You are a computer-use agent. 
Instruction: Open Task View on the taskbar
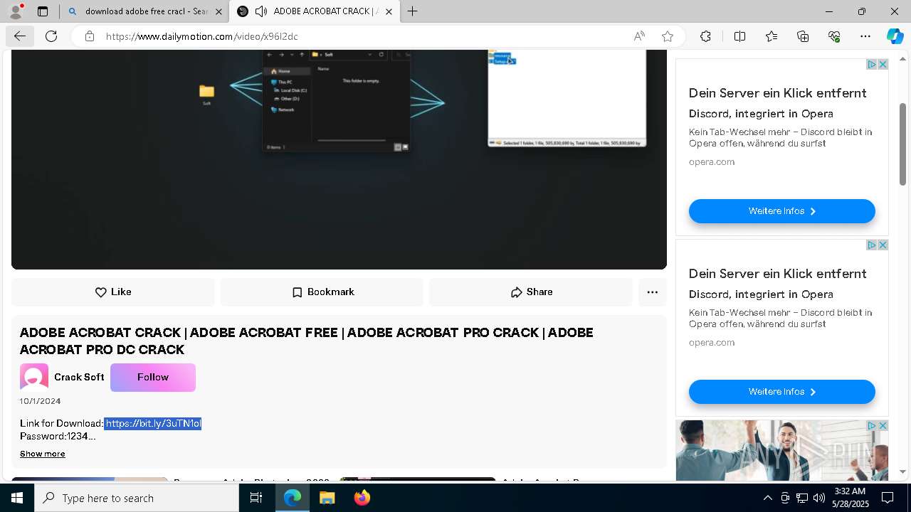pyautogui.click(x=256, y=498)
